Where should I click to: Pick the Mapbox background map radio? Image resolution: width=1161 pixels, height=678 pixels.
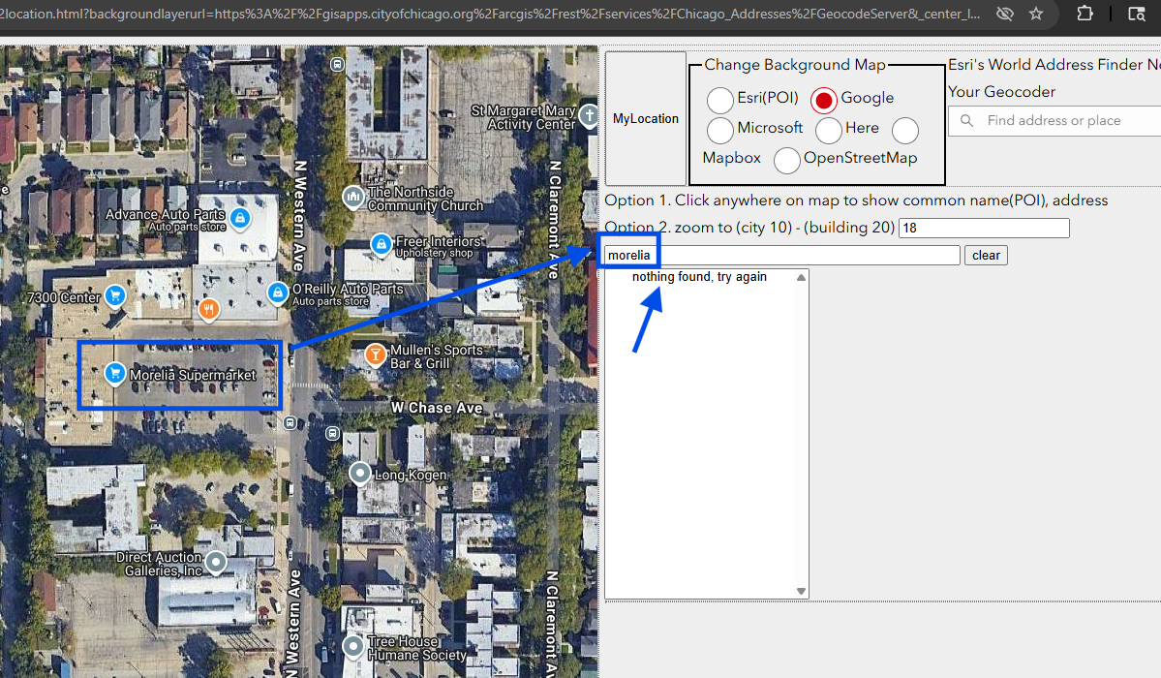click(904, 131)
